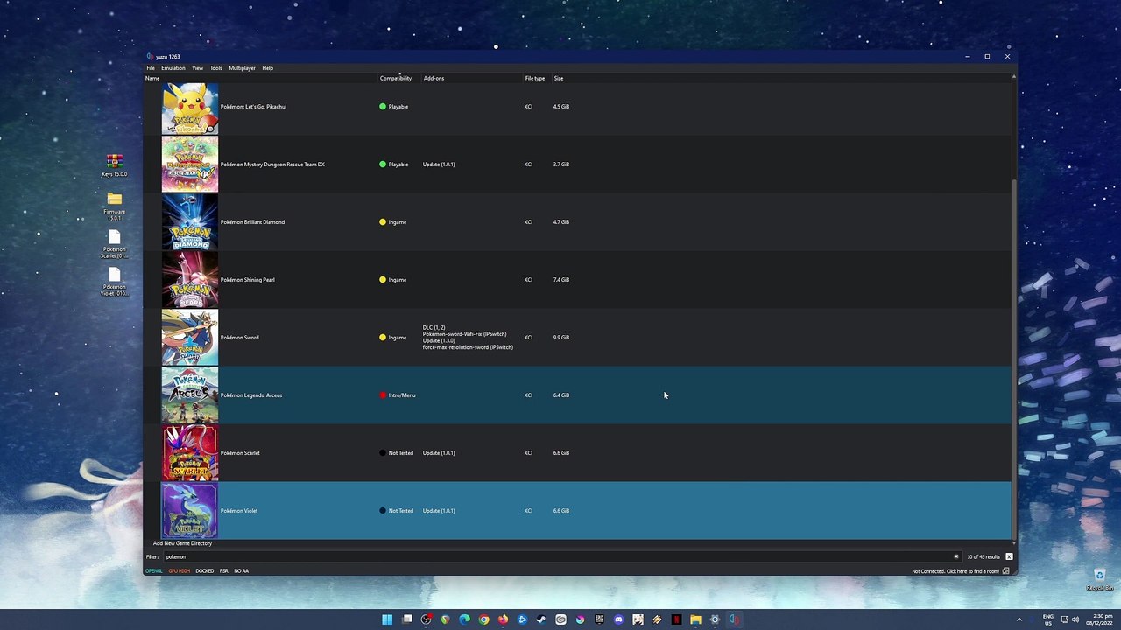Sort games by the Size column header
Screen dimensions: 1121x630
click(x=558, y=79)
